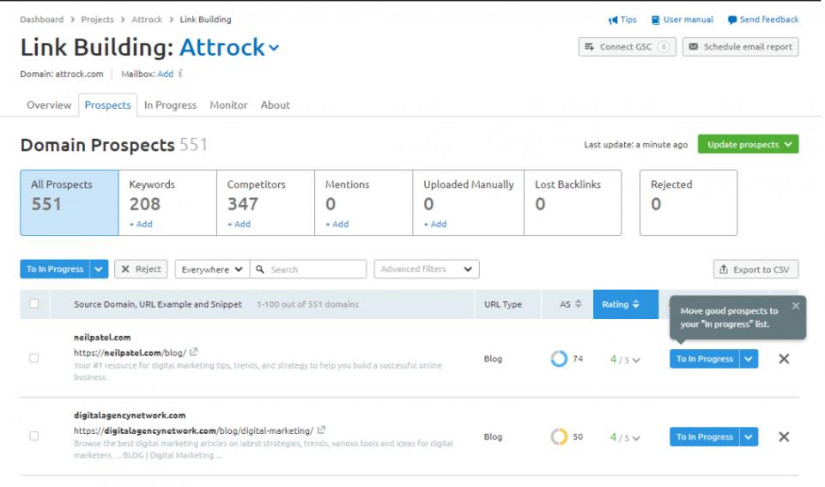This screenshot has height=487, width=825.
Task: Click the X icon to reject neilpatel.com
Action: [783, 359]
